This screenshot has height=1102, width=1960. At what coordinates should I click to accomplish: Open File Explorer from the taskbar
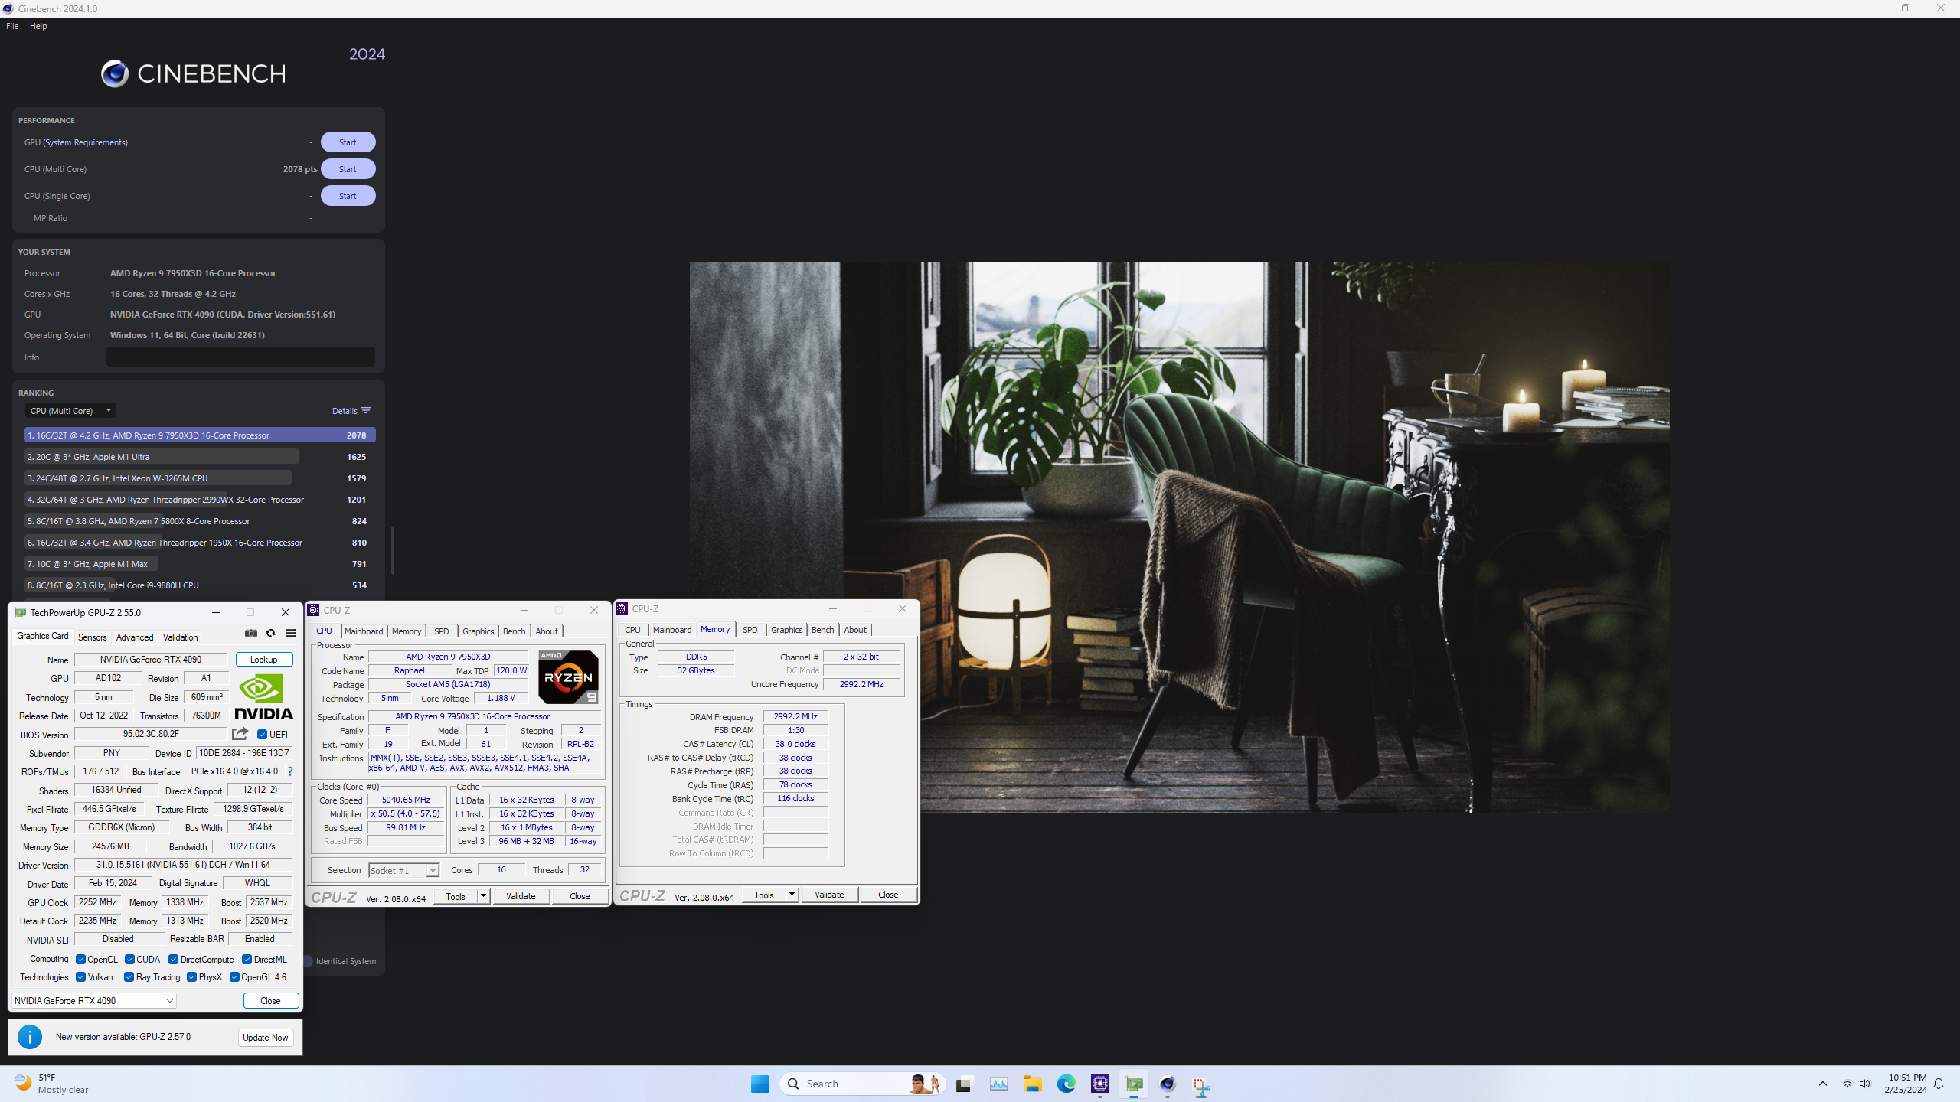point(1033,1084)
